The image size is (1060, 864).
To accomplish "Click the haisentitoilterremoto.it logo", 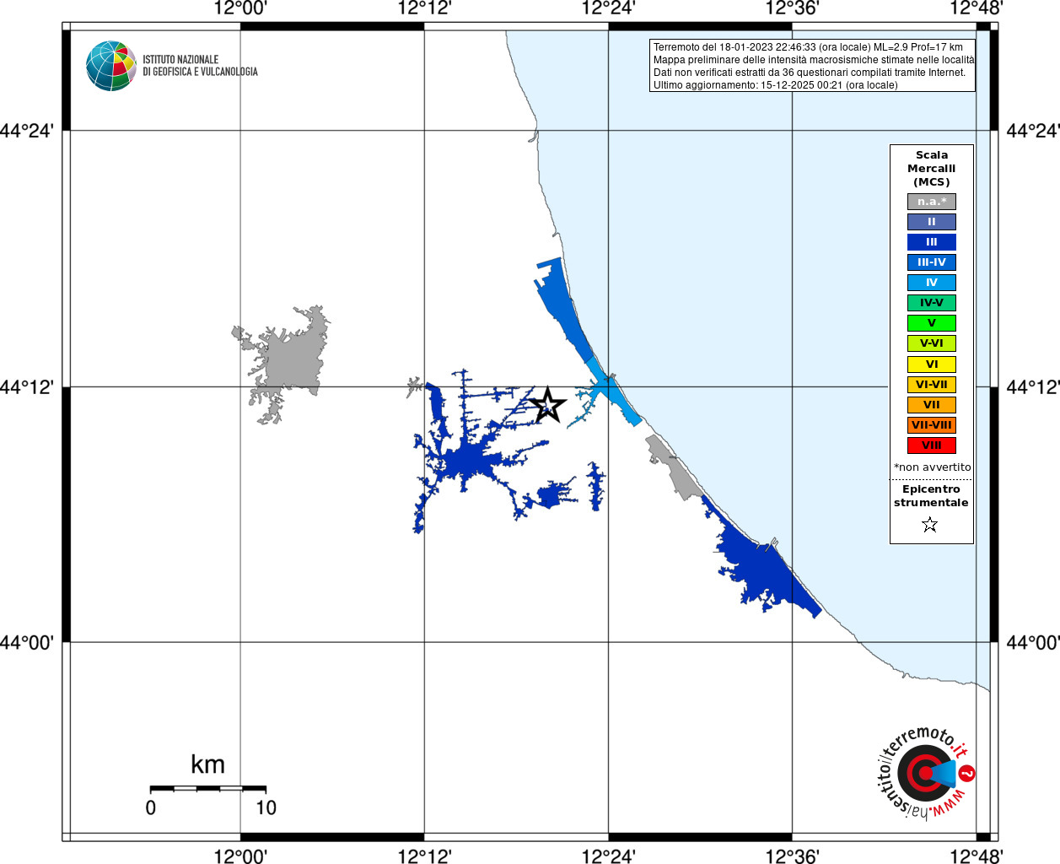I will point(926,773).
